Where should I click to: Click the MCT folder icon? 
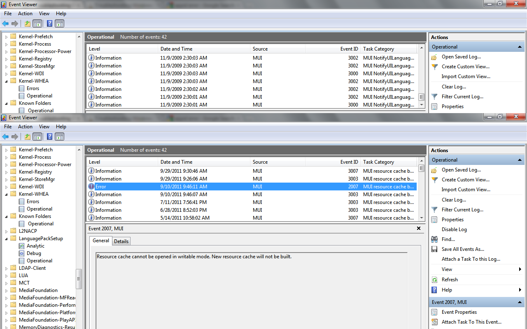tap(13, 283)
